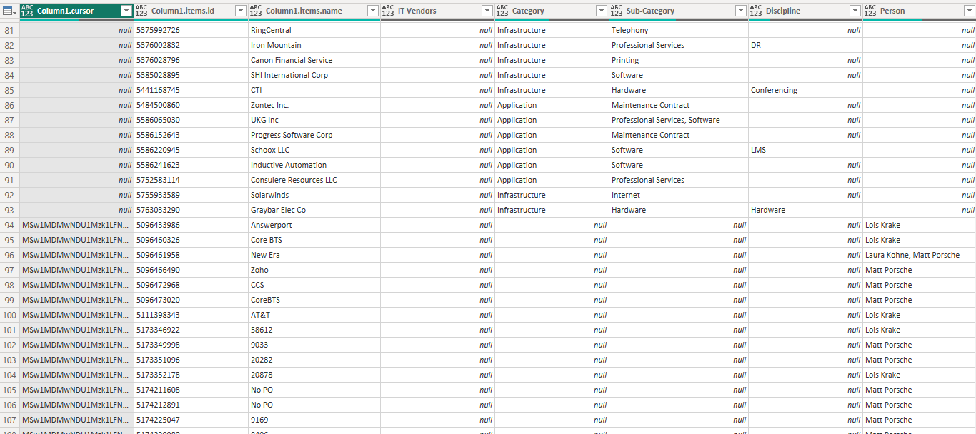This screenshot has width=976, height=434.
Task: Click the data type icon of Column1.items.id
Action: tap(141, 11)
